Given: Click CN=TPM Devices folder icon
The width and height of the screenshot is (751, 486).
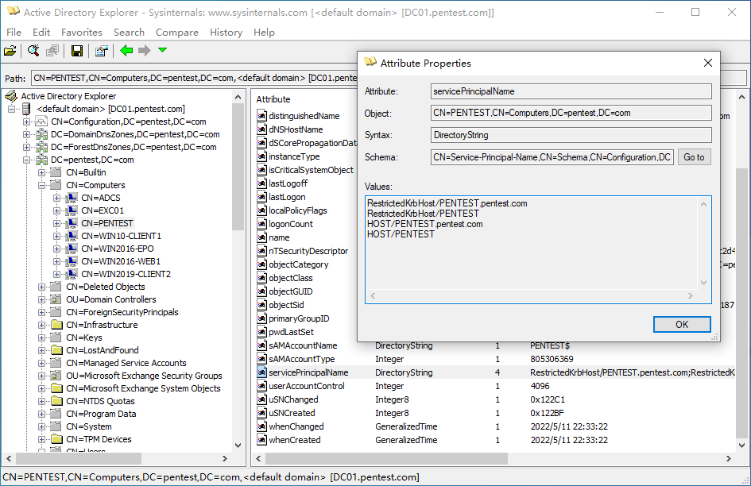Looking at the screenshot, I should pos(56,439).
